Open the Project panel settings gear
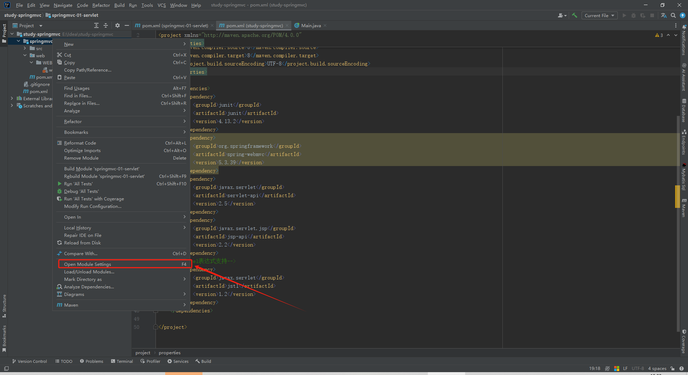The height and width of the screenshot is (375, 688). pos(118,25)
